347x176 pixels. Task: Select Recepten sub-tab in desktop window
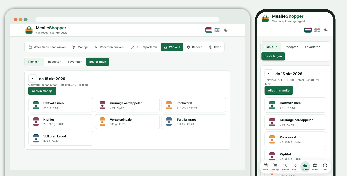pos(55,62)
